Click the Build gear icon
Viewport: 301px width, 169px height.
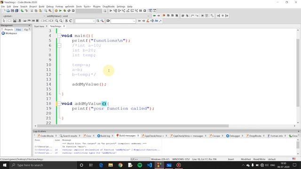click(x=56, y=11)
